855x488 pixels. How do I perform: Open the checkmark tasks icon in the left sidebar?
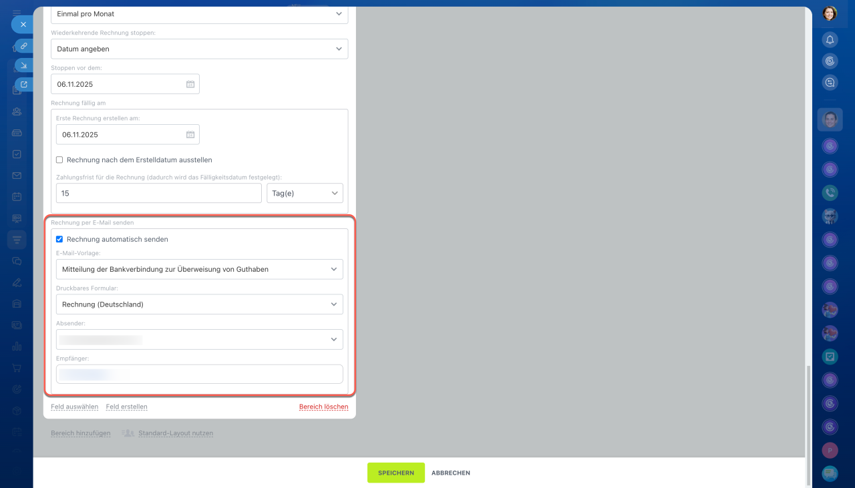tap(17, 154)
